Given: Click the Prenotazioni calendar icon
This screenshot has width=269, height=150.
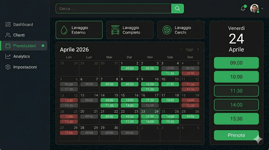Looking at the screenshot, I should [x=8, y=46].
